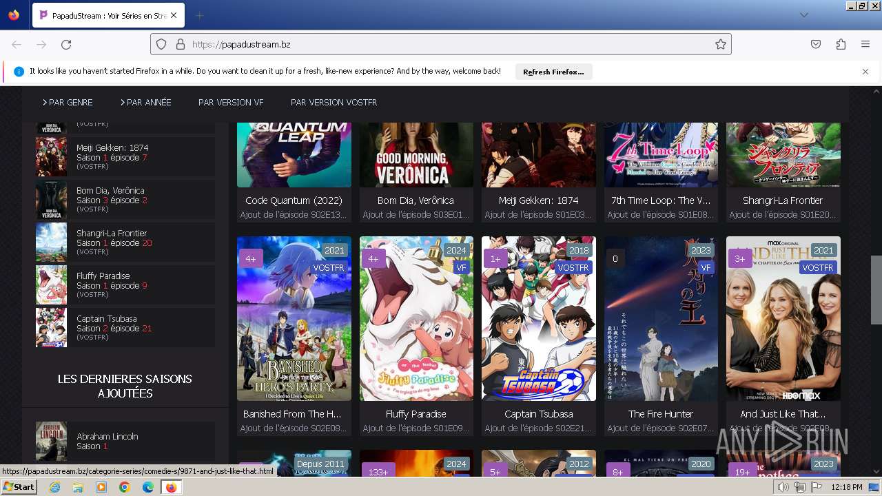Viewport: 882px width, 496px height.
Task: Click Meiji Gekken sidebar thumbnail image
Action: click(51, 157)
